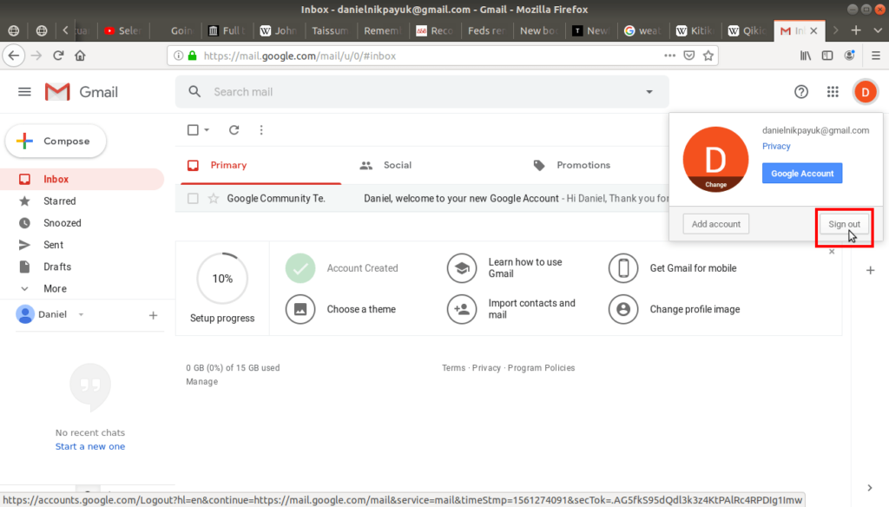The width and height of the screenshot is (889, 507).
Task: Open select options dropdown arrow
Action: [x=207, y=130]
